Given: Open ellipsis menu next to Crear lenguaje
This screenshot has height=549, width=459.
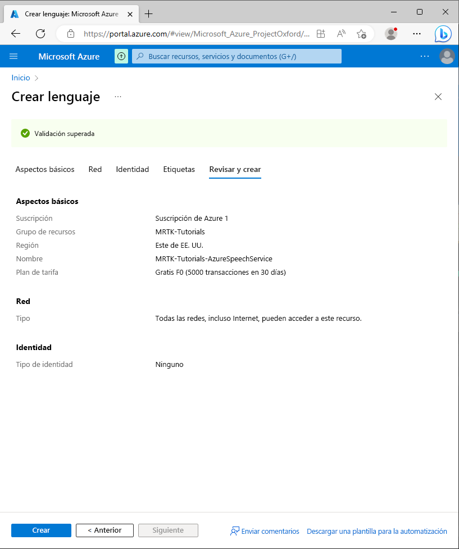Looking at the screenshot, I should tap(118, 97).
